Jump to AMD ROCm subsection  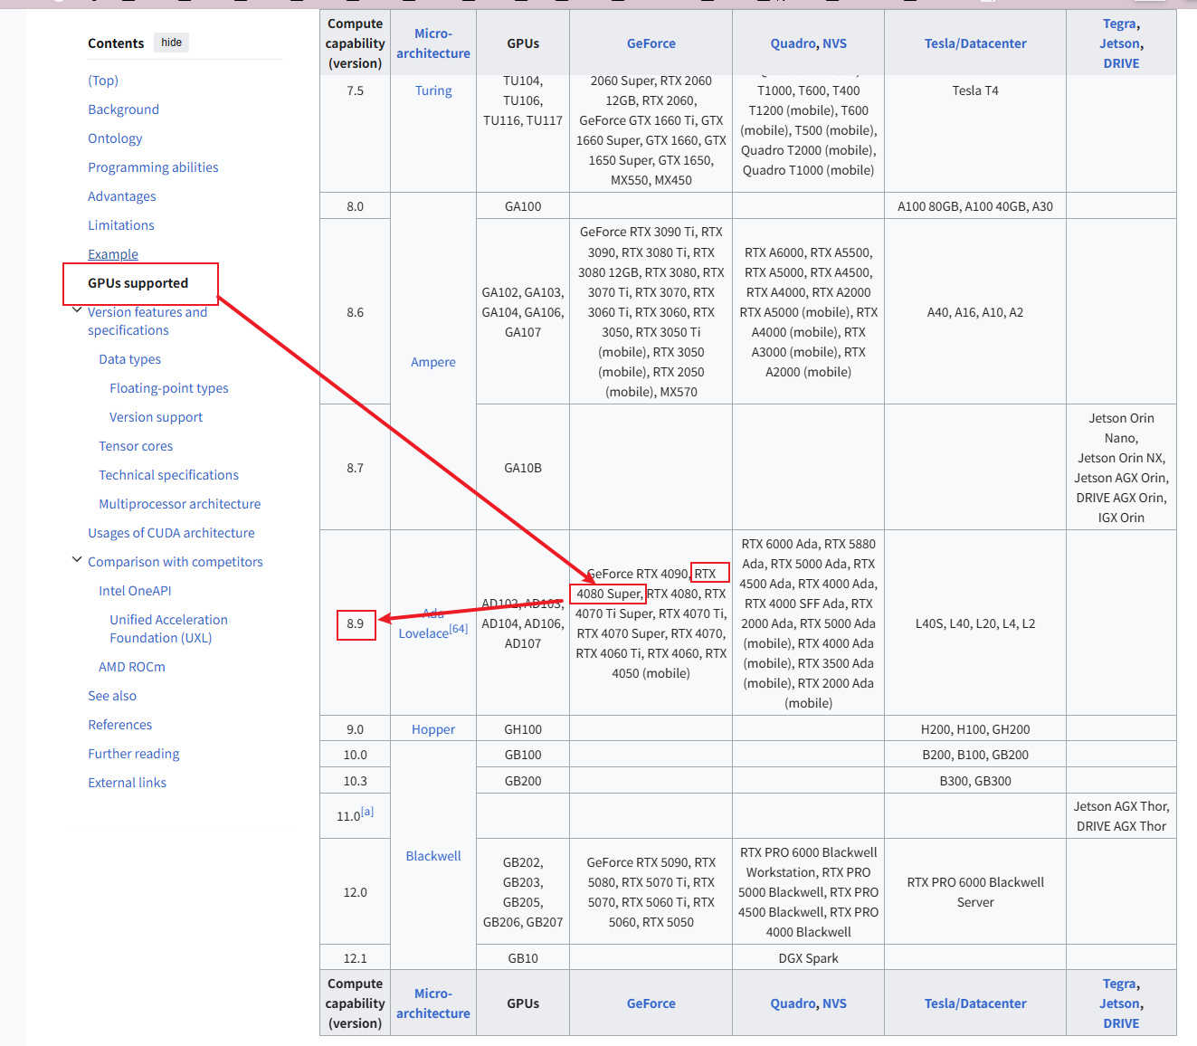(132, 667)
